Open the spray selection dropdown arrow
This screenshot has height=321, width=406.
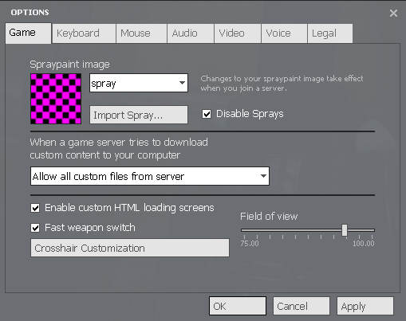[182, 83]
